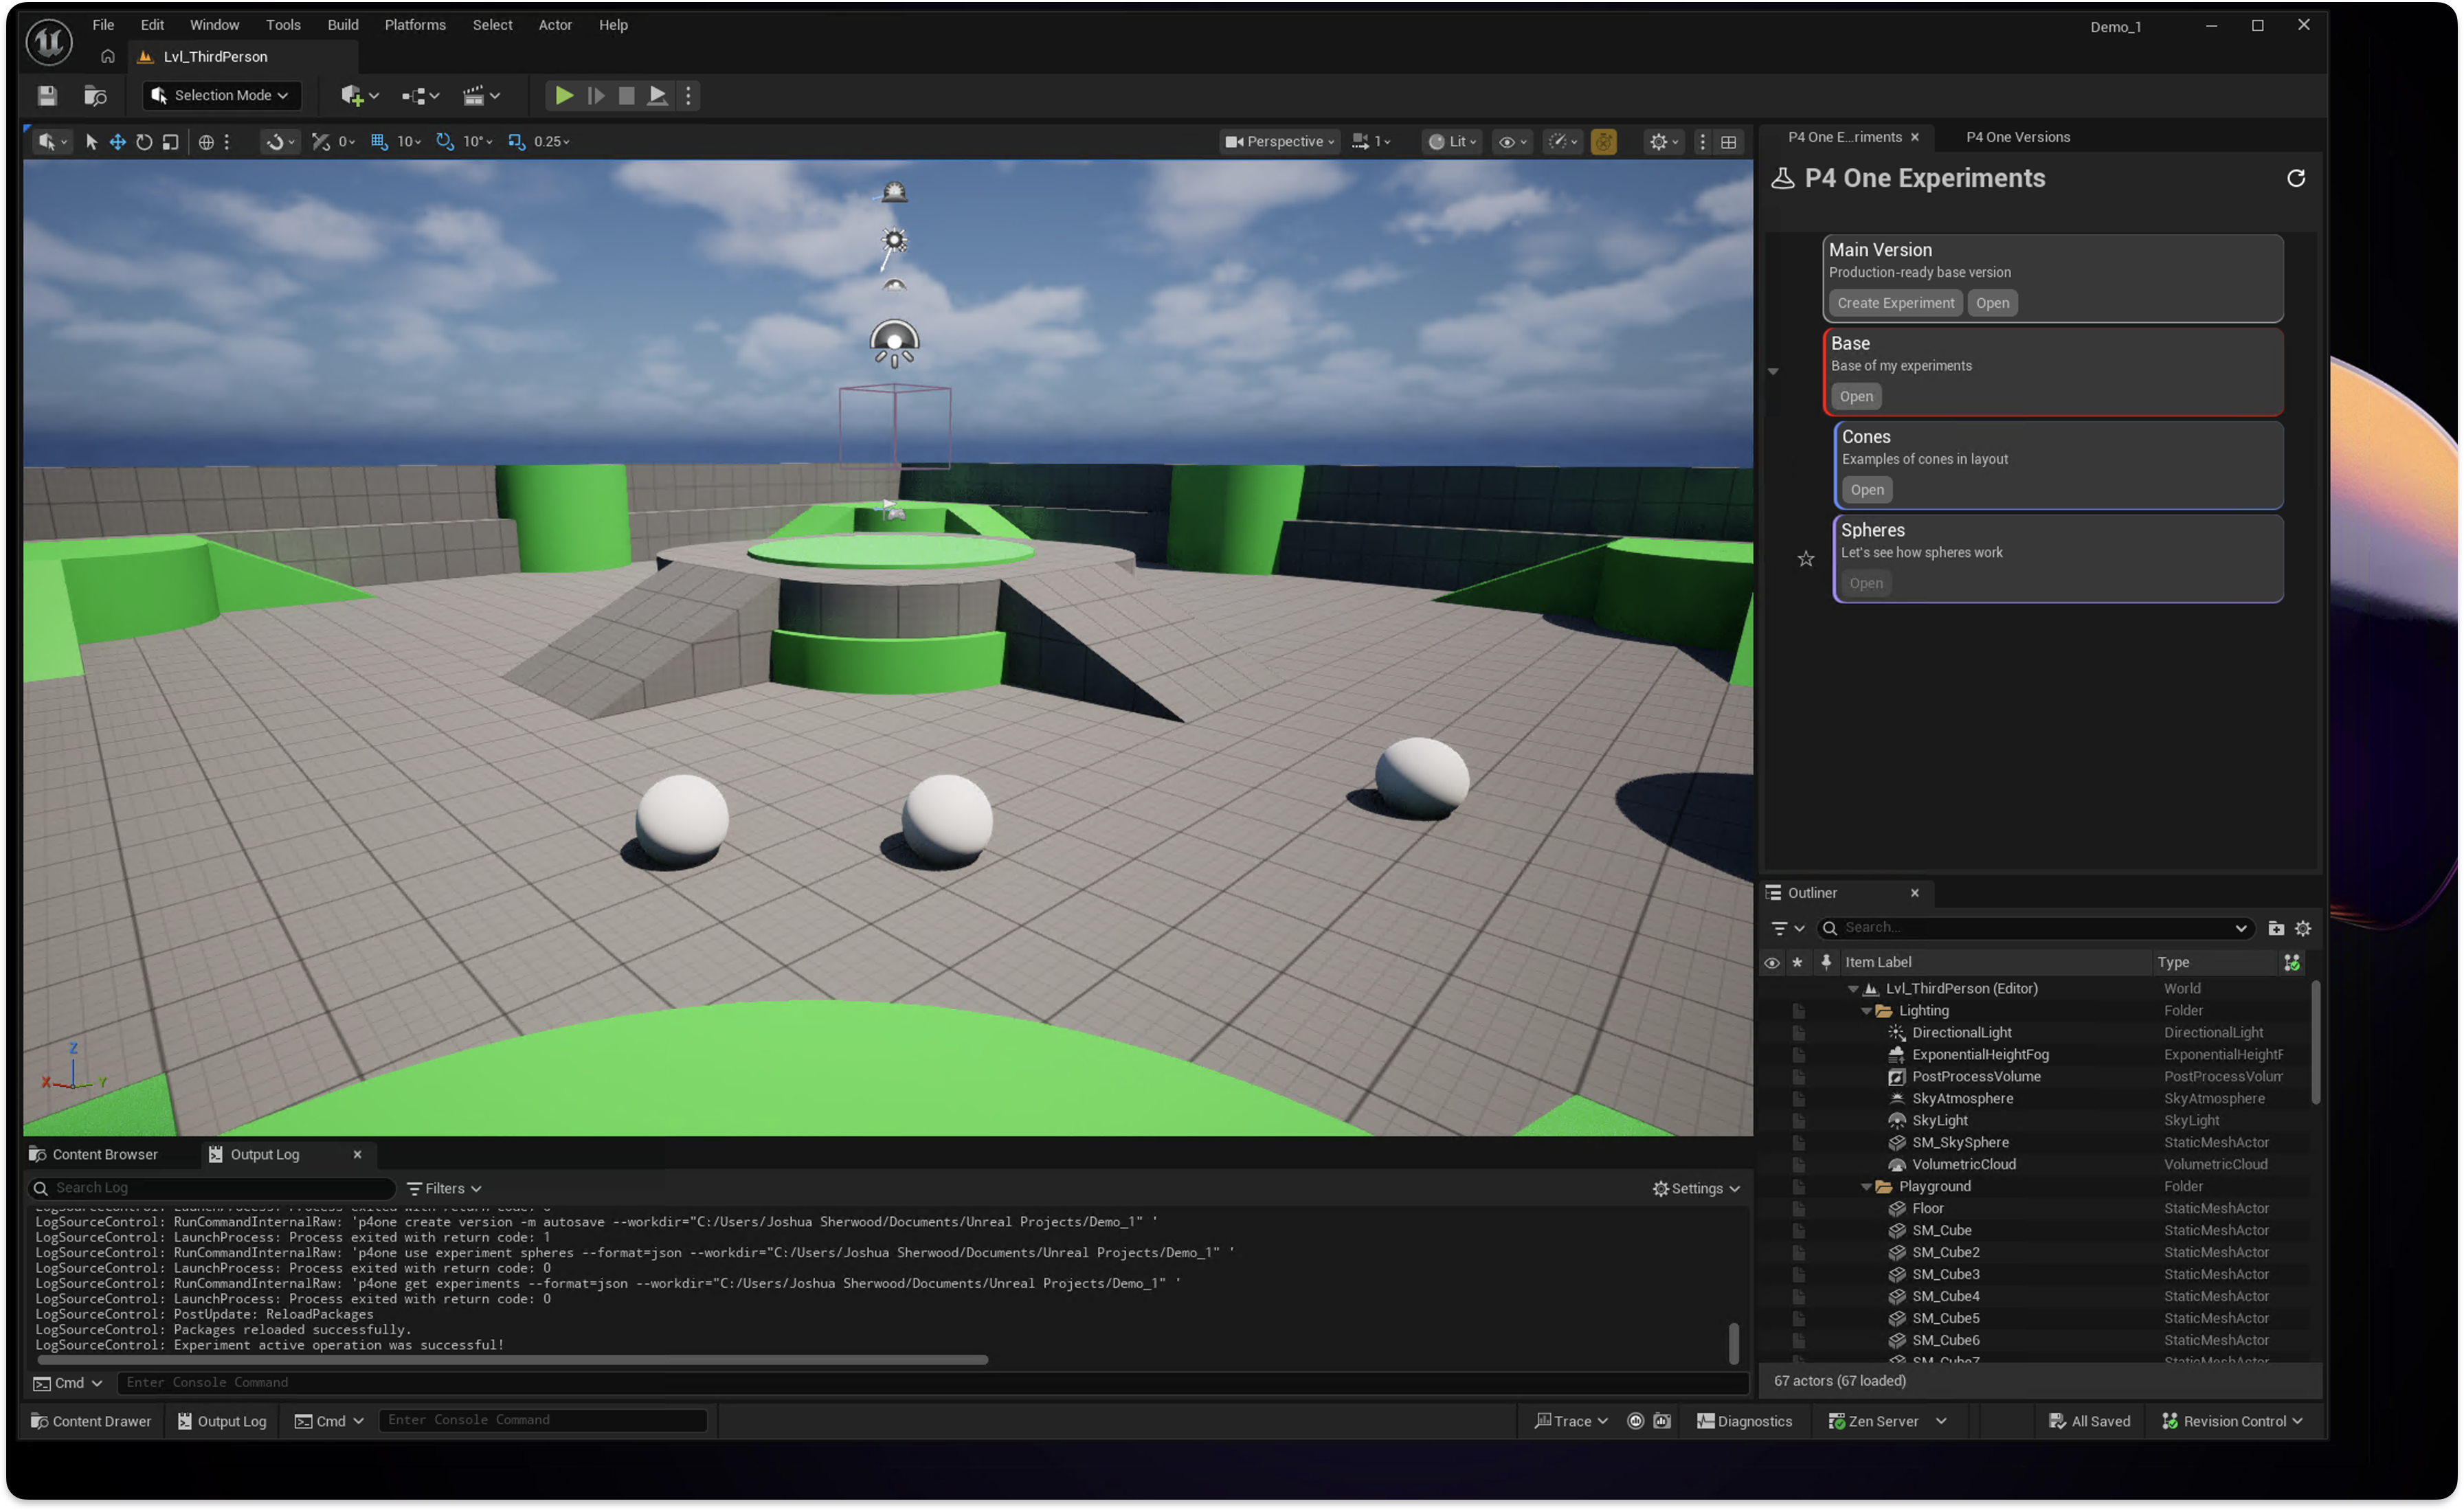Open the scale snap 0.25 dropdown
The width and height of the screenshot is (2464, 1510).
point(552,141)
